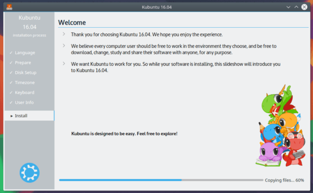Viewport: 313px width, 193px height.
Task: Open the Timezone step
Action: coord(25,82)
